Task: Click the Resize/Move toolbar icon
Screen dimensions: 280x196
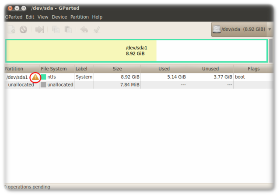Action: (x=40, y=30)
